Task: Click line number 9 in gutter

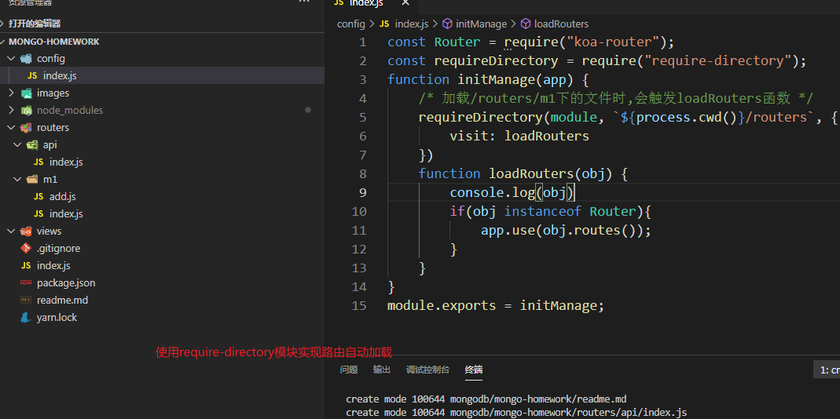Action: point(363,193)
